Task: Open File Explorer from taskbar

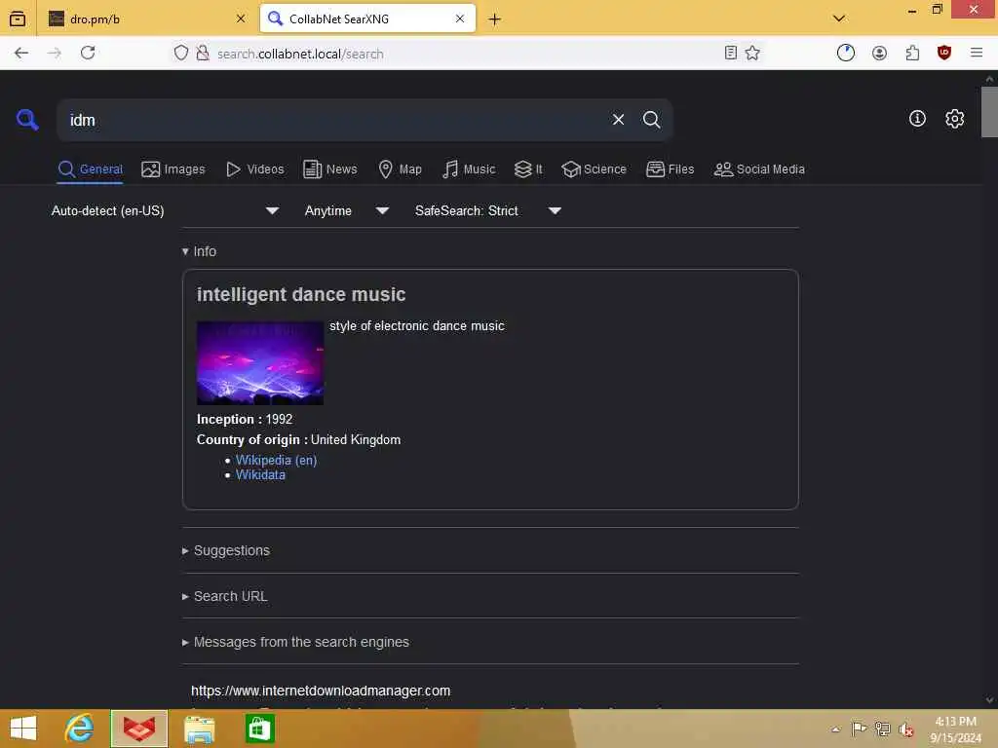Action: tap(199, 729)
